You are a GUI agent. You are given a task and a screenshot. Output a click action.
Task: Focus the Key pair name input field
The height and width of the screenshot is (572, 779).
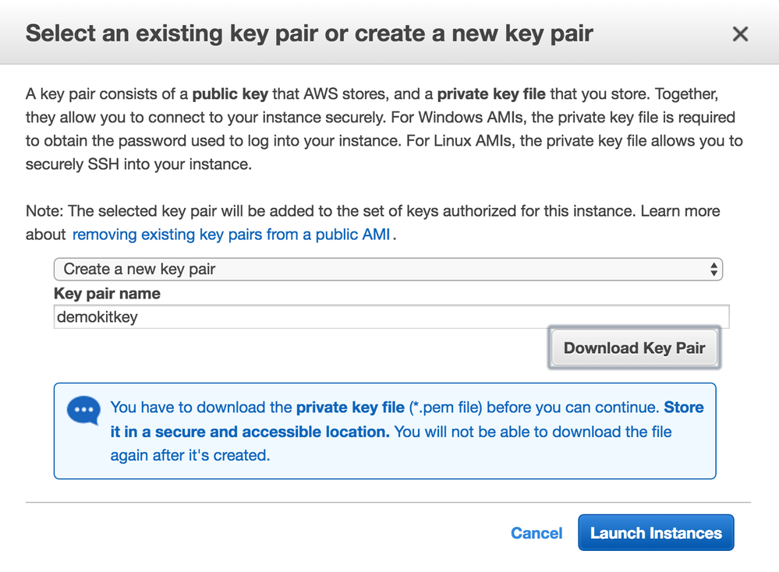tap(391, 317)
